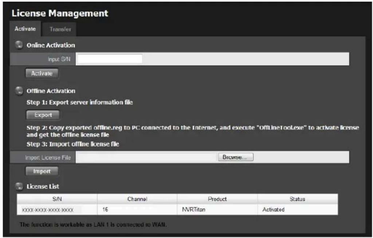Screen dimensions: 373x238
Task: Switch to the Transfer tab
Action: (x=60, y=29)
